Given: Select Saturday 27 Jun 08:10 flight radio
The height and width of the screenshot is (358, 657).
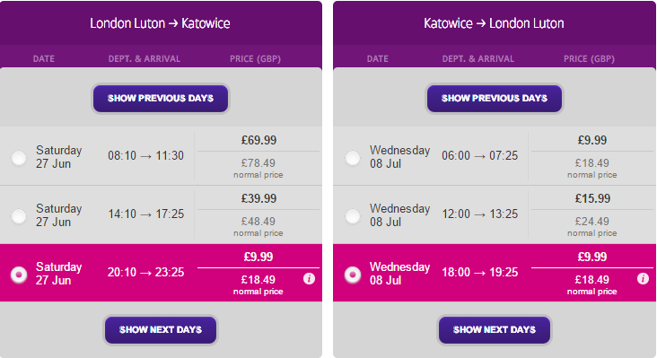Looking at the screenshot, I should [x=19, y=158].
